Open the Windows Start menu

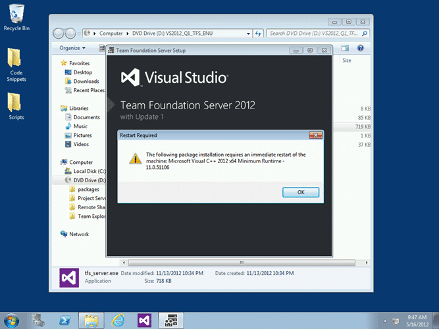tap(11, 321)
